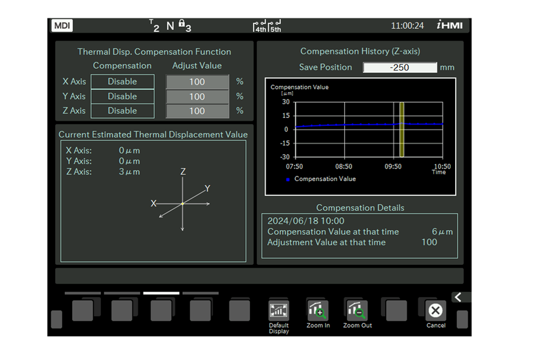Select the first soft key page tab
The width and height of the screenshot is (539, 354).
pyautogui.click(x=83, y=293)
